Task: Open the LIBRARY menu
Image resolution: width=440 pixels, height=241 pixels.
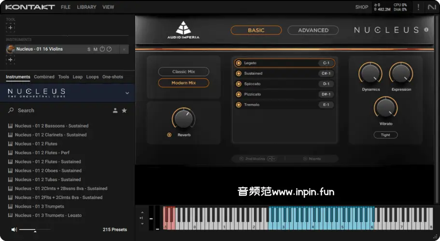Action: (x=86, y=7)
